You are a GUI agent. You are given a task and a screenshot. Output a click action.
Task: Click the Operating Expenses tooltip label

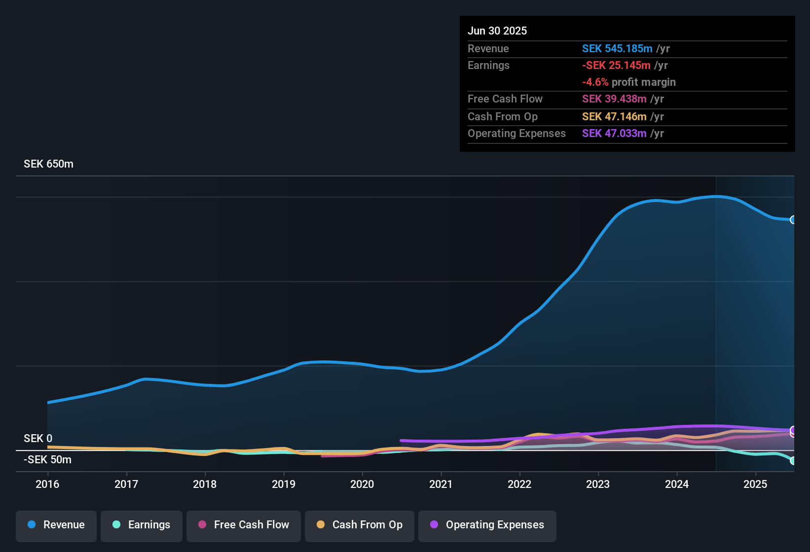pos(516,134)
